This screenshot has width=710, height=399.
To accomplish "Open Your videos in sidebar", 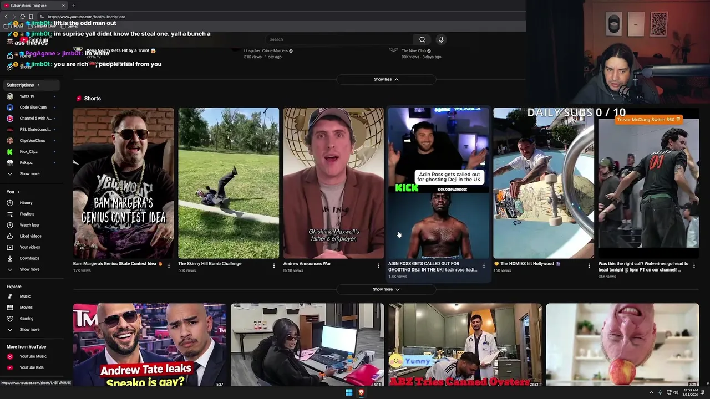I will (x=29, y=247).
